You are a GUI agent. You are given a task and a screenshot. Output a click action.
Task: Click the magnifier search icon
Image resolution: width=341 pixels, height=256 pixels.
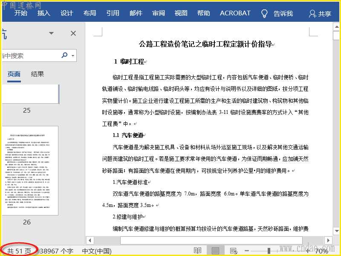[64, 55]
